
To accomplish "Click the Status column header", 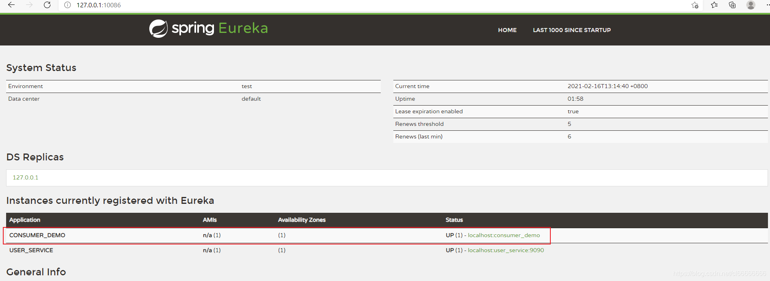I will click(x=454, y=220).
